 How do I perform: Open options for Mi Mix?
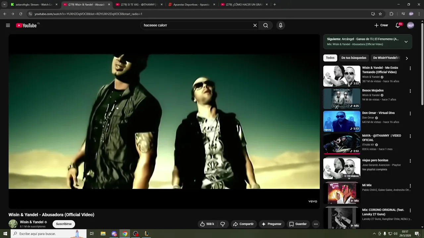coord(410,186)
